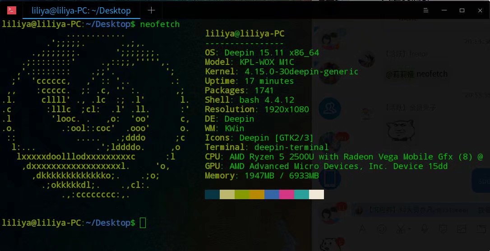Maximize the terminal window
This screenshot has height=251, width=490.
pyautogui.click(x=462, y=10)
